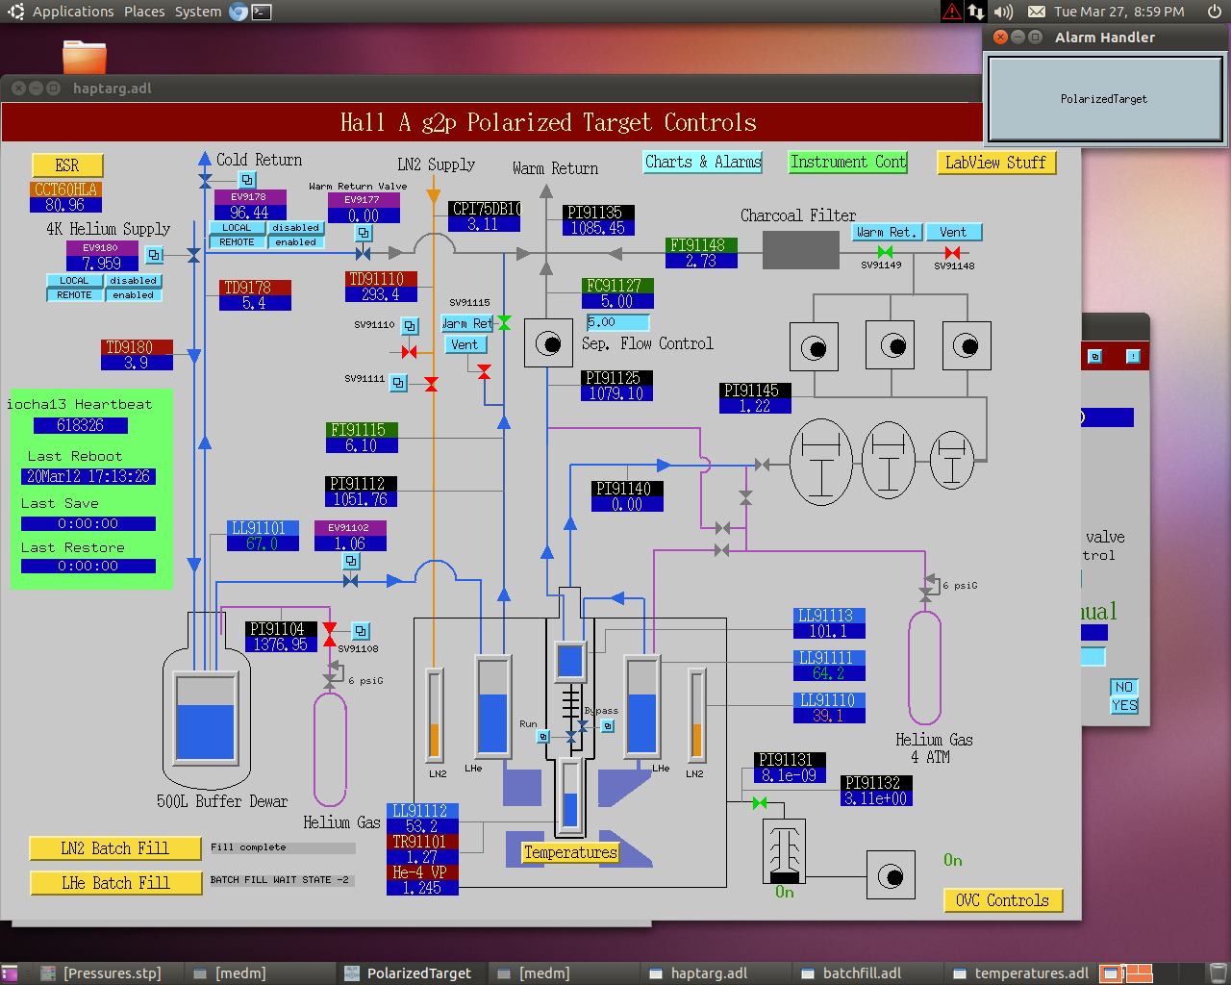
Task: Open the control icon below EV91102
Action: point(352,561)
